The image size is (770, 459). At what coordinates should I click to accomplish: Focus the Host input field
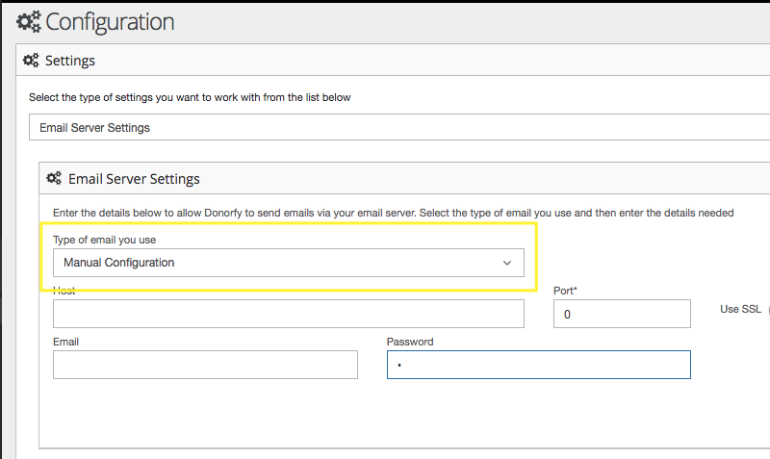click(288, 314)
